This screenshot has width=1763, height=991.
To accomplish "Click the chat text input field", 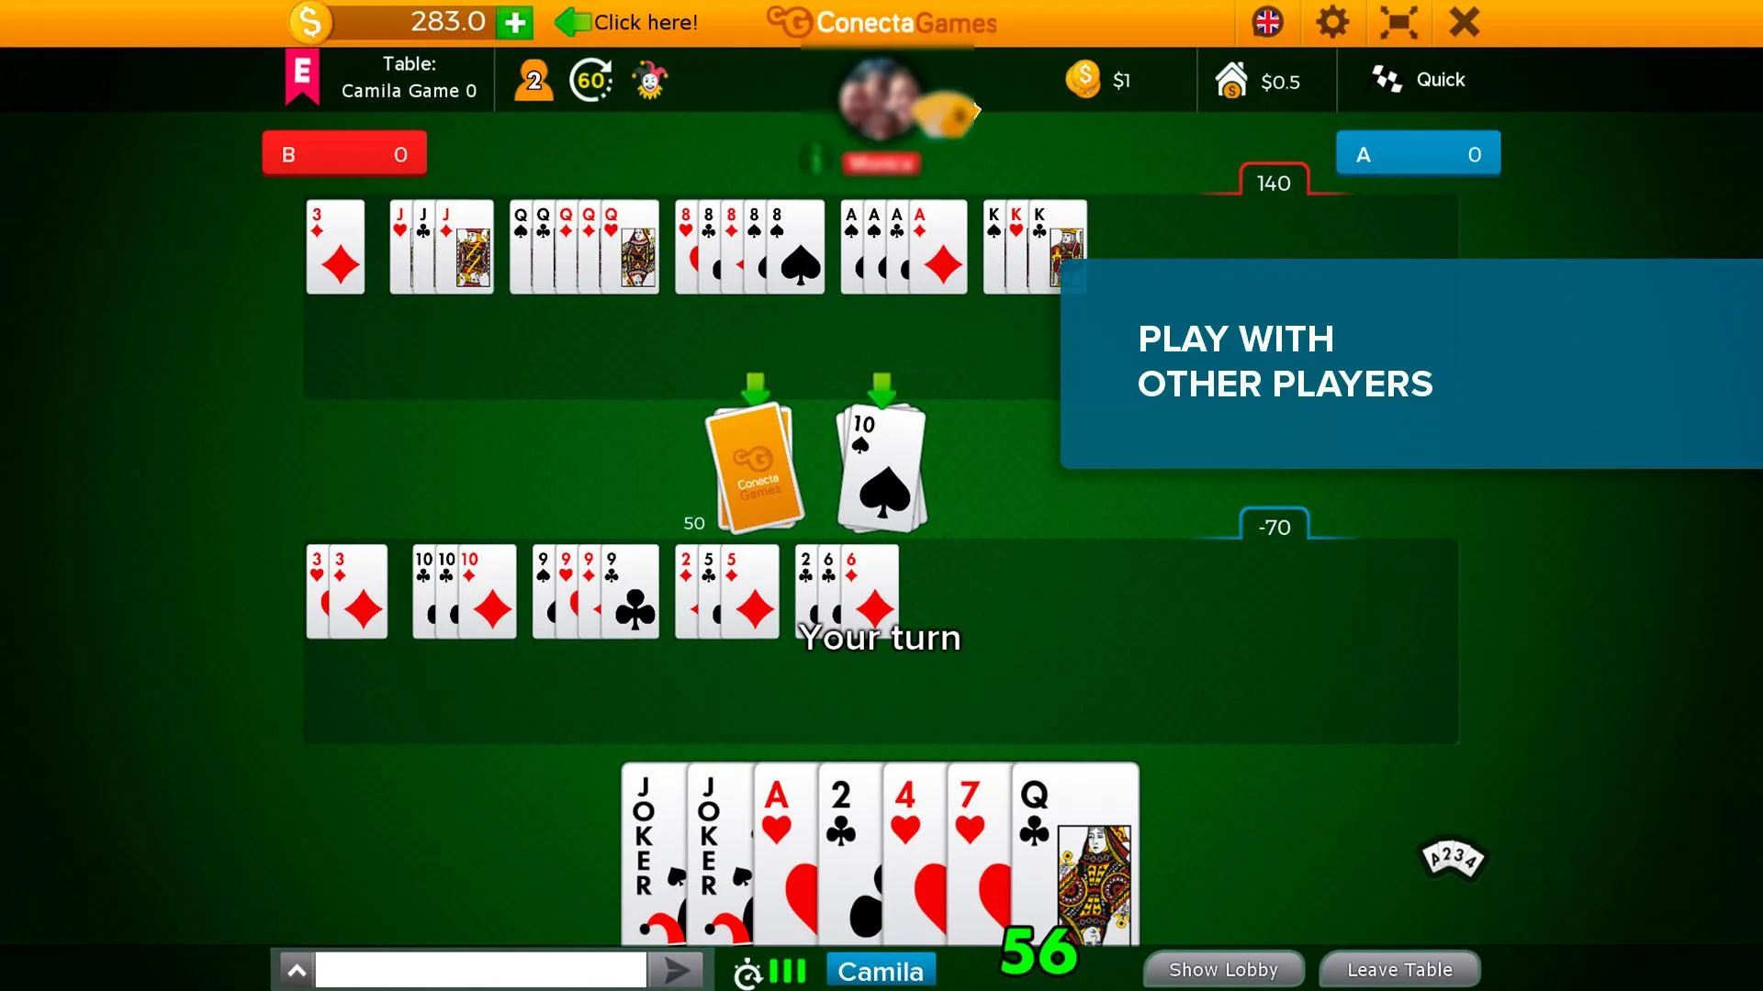I will click(x=483, y=971).
